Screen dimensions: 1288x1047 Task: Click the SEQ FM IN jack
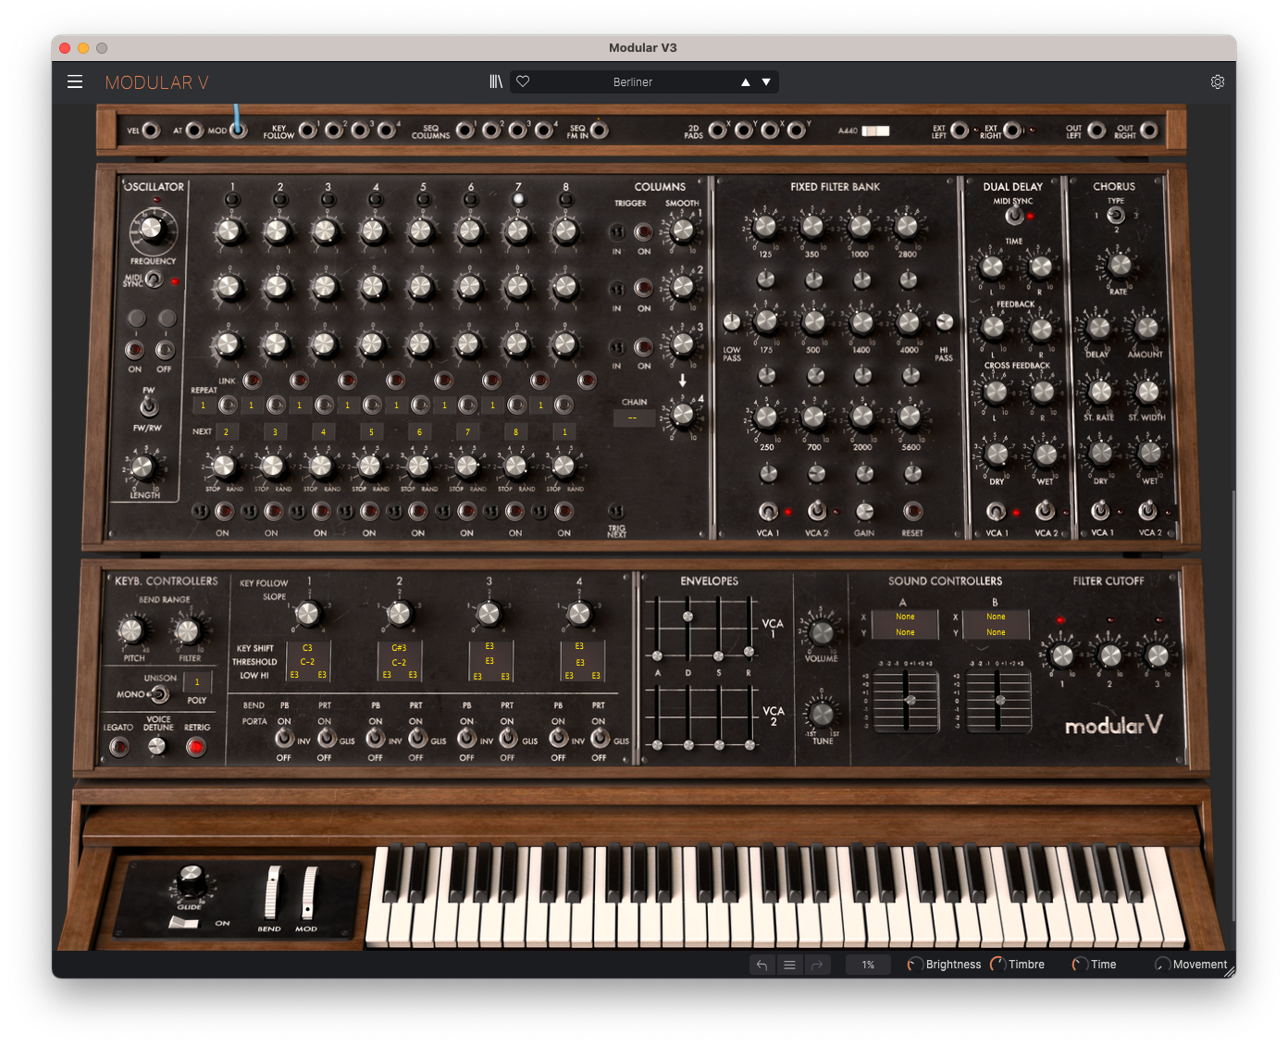tap(600, 131)
